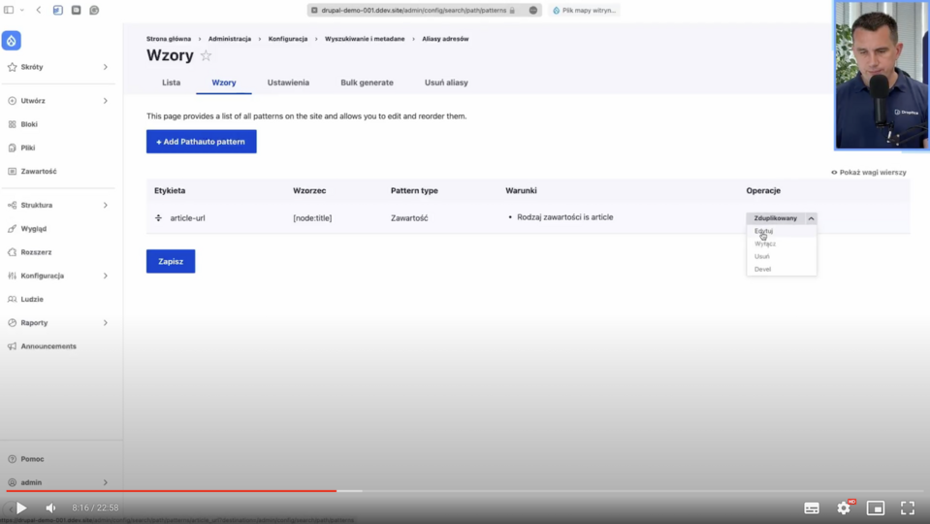The height and width of the screenshot is (524, 930).
Task: Expand the Utwórz submenu chevron
Action: (x=106, y=101)
